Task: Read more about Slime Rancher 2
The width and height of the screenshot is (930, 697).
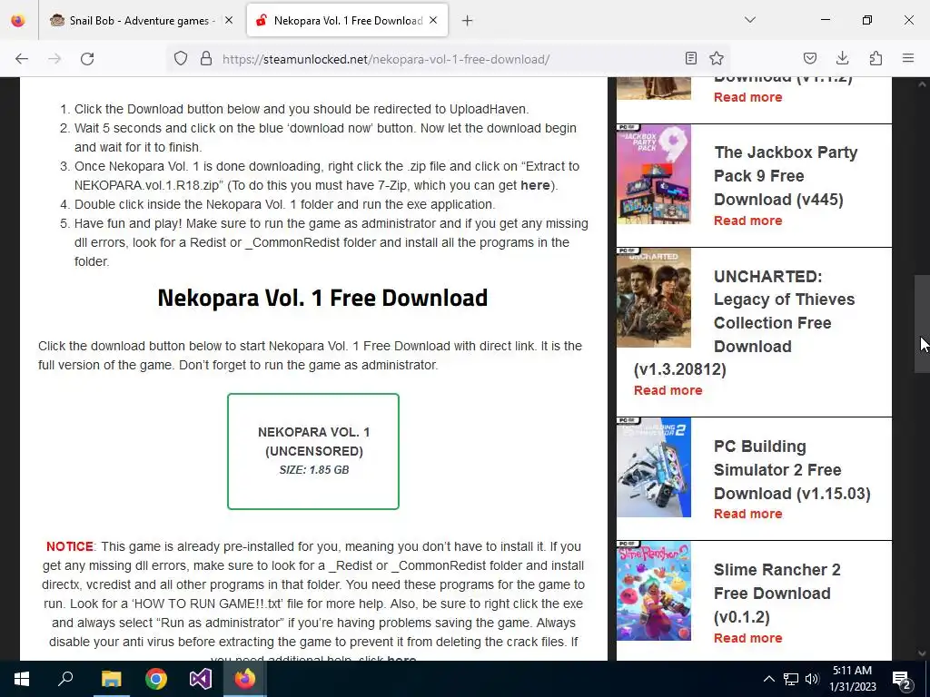Action: [748, 638]
